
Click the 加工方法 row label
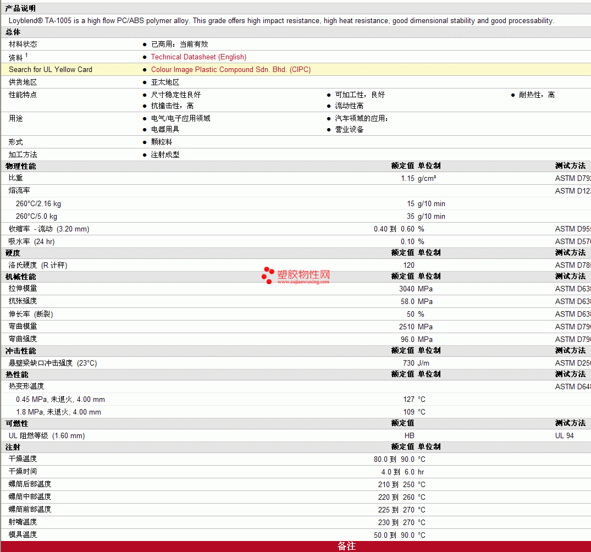pyautogui.click(x=23, y=155)
